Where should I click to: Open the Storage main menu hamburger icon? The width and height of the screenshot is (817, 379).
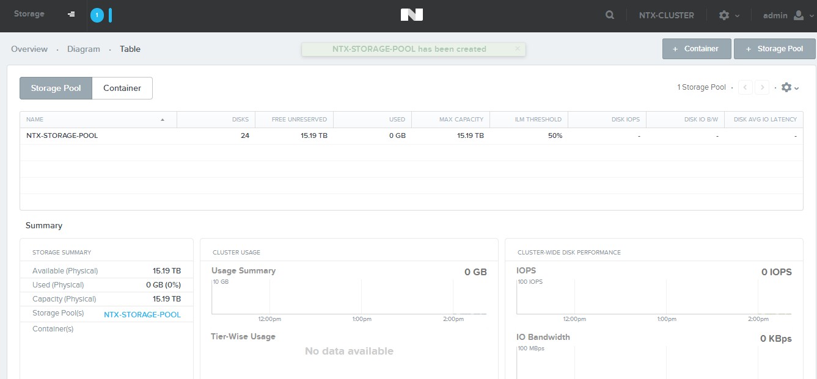point(71,15)
